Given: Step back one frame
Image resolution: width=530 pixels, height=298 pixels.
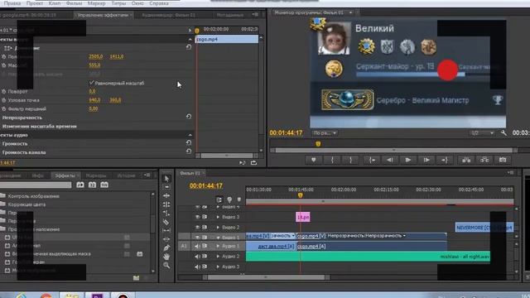Looking at the screenshot, I should (390, 160).
